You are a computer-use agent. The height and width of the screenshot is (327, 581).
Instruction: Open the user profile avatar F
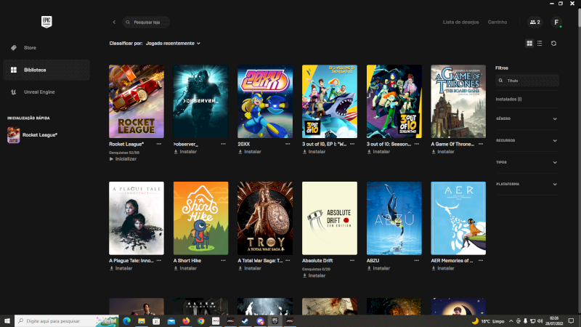(x=556, y=23)
